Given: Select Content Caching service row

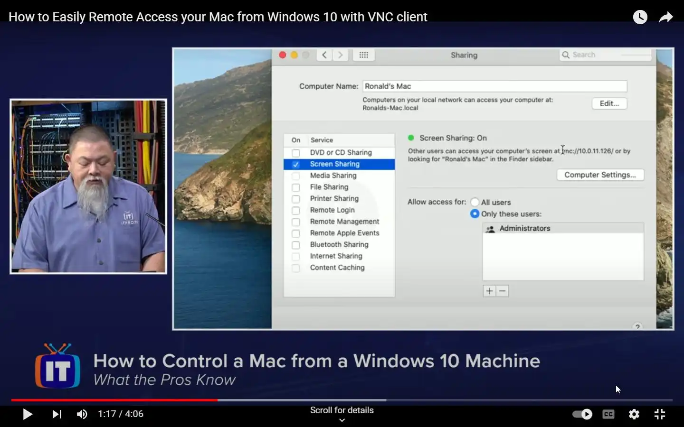Looking at the screenshot, I should tap(339, 268).
